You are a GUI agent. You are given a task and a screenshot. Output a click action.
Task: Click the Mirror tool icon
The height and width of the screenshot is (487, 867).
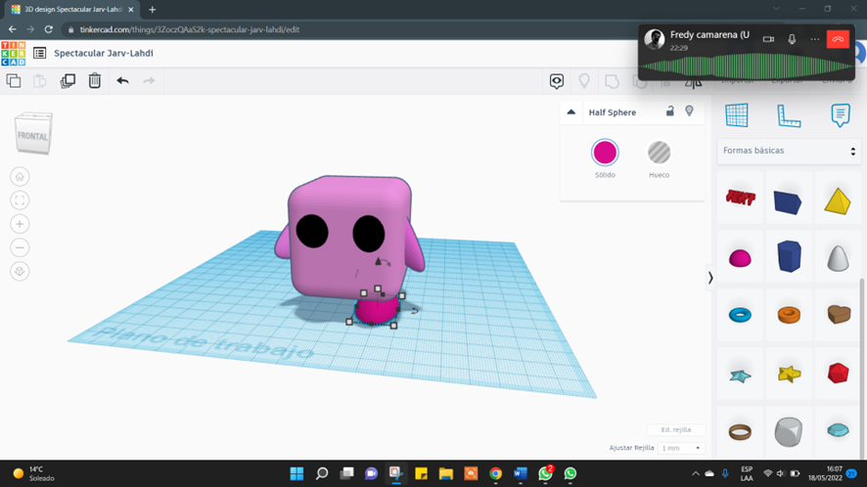click(694, 83)
